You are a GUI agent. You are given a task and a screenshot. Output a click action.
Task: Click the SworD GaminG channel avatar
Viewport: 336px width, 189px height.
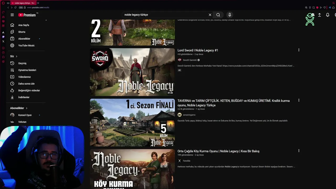180,60
